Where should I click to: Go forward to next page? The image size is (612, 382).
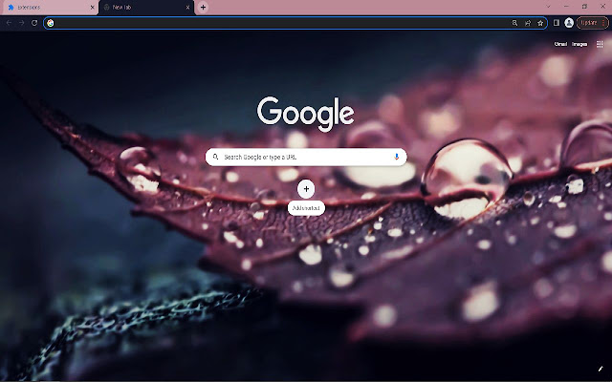[22, 23]
